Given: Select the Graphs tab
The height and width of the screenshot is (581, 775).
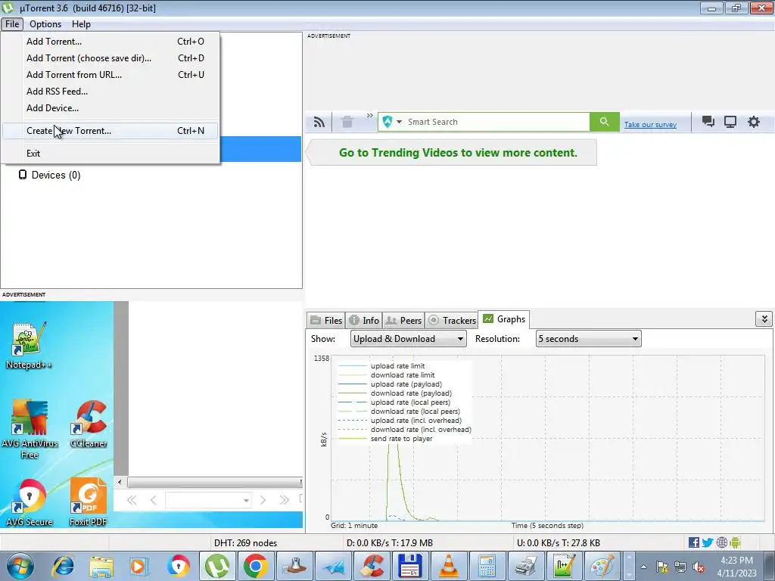Looking at the screenshot, I should point(503,319).
